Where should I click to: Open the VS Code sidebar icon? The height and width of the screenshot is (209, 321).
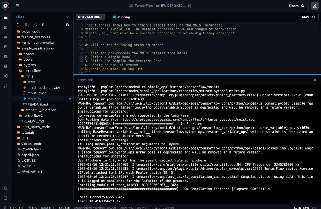pyautogui.click(x=6, y=76)
